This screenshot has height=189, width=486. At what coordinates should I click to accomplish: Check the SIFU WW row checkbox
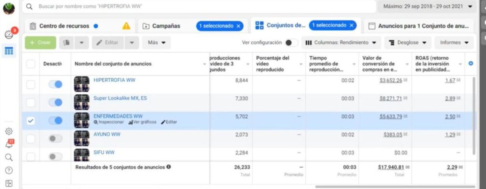pos(31,157)
